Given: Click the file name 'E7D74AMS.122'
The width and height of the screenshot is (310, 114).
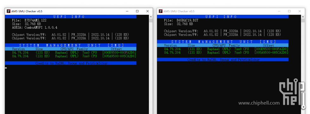Looking at the screenshot, I should (x=35, y=20).
